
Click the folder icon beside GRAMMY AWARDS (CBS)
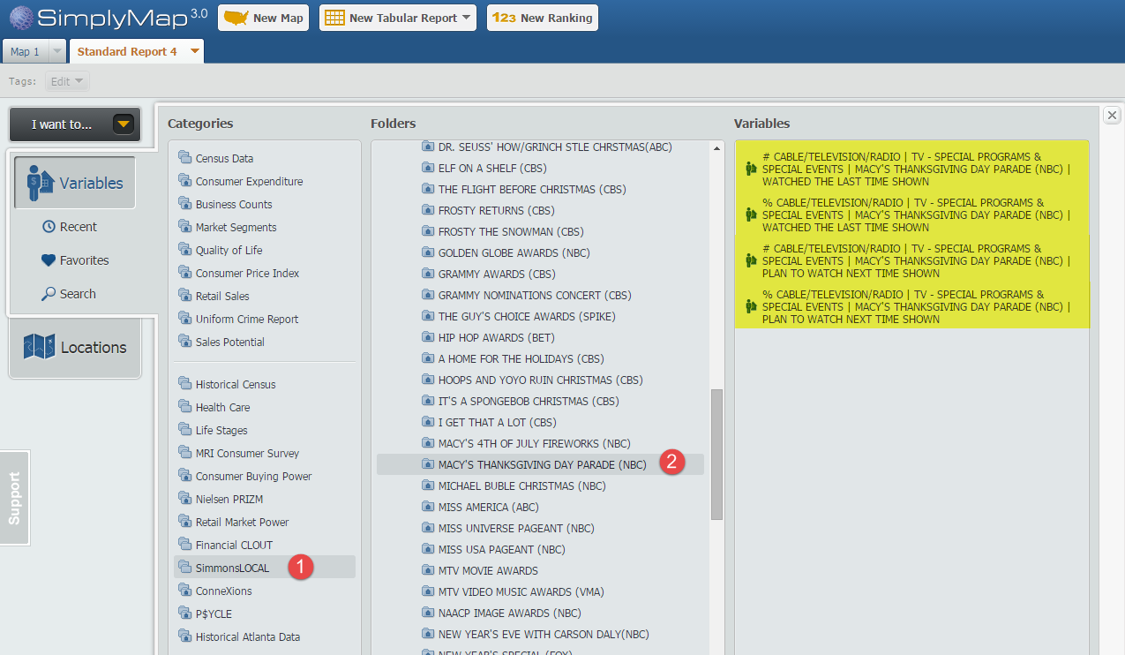(428, 274)
